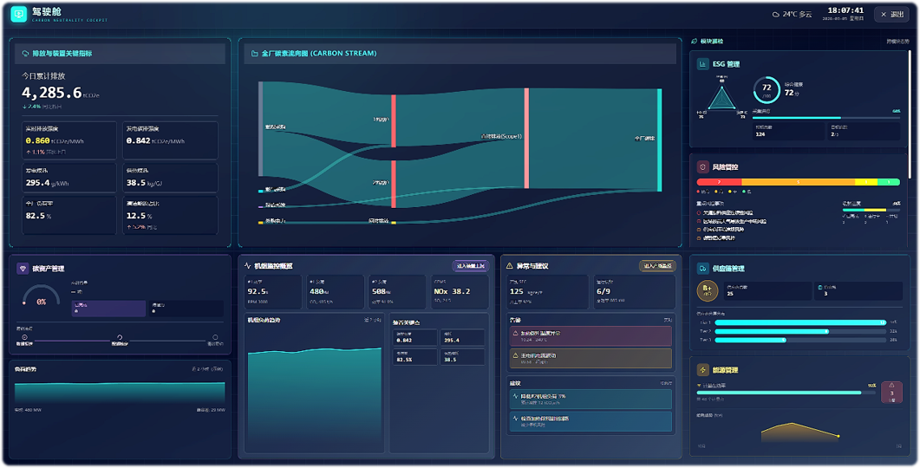Click the 碳资产管理 diamond icon

click(x=23, y=269)
